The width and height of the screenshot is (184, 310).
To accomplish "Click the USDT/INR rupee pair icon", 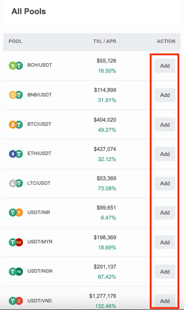I will pos(16,212).
